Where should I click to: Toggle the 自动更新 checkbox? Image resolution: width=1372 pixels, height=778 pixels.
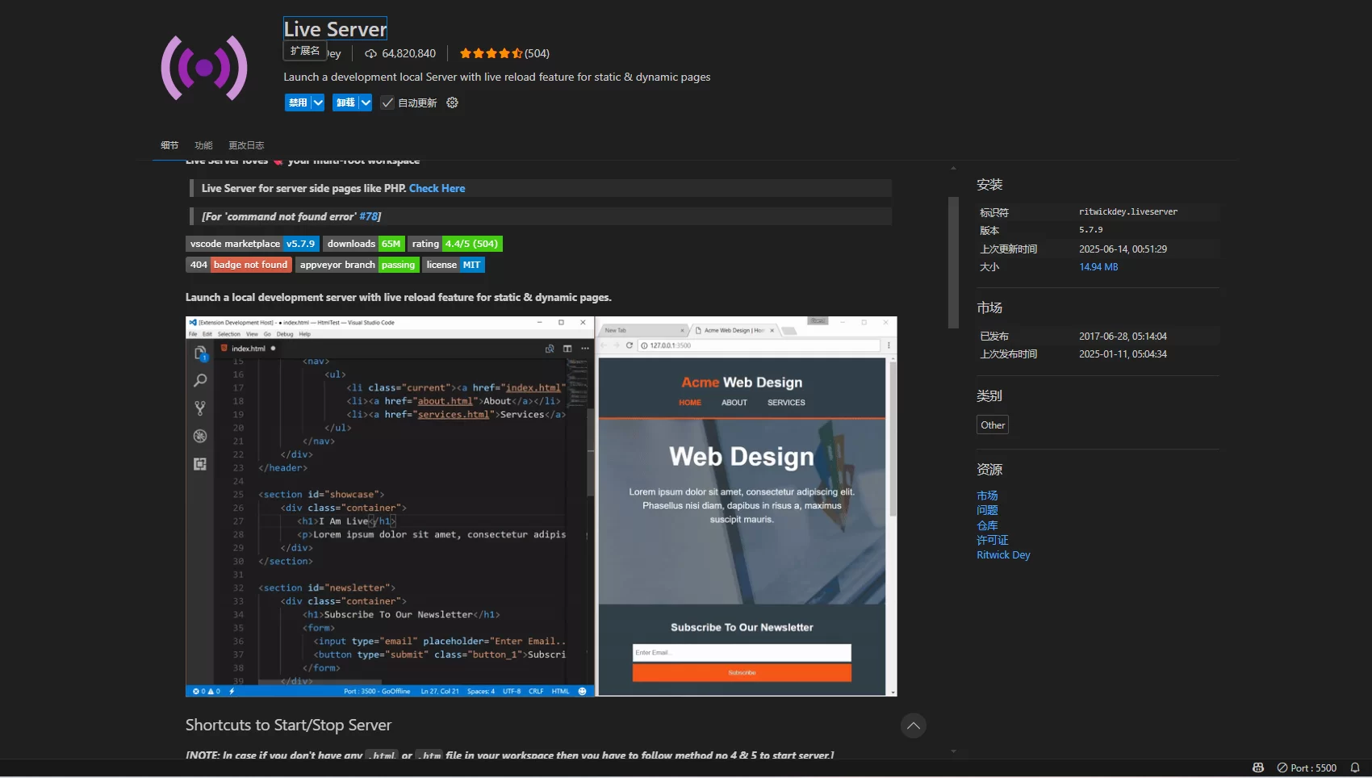click(x=387, y=102)
